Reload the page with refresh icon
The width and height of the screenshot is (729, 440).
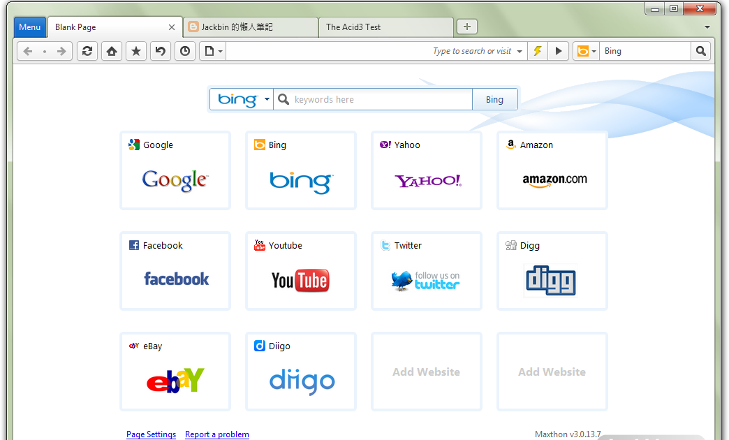87,51
